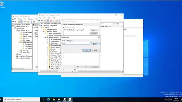Viewport: 182px width, 102px height.
Task: Open Window menu in Group Policy Management
Action: coord(30,19)
